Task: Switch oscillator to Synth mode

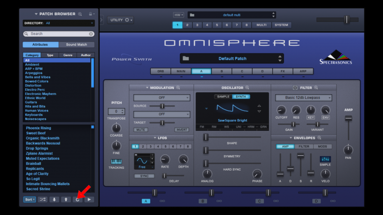Action: point(241,97)
